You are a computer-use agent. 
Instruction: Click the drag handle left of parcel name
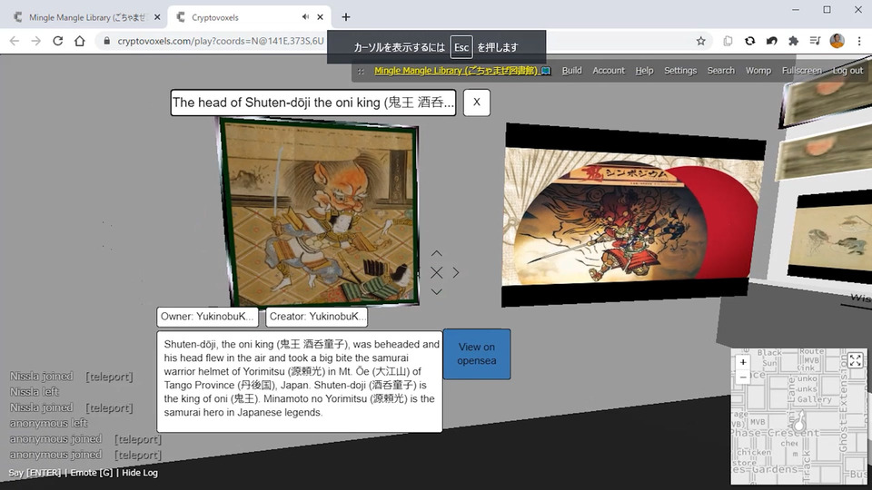point(361,71)
